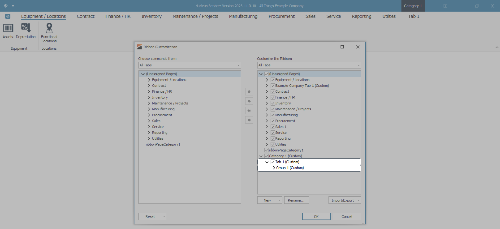This screenshot has height=229, width=500.
Task: Expand Group 1 (Custom) tree node
Action: [274, 168]
